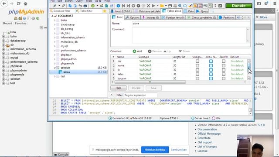The height and width of the screenshot is (157, 279).
Task: Click the cancel editing X toolbar icon
Action: [148, 6]
